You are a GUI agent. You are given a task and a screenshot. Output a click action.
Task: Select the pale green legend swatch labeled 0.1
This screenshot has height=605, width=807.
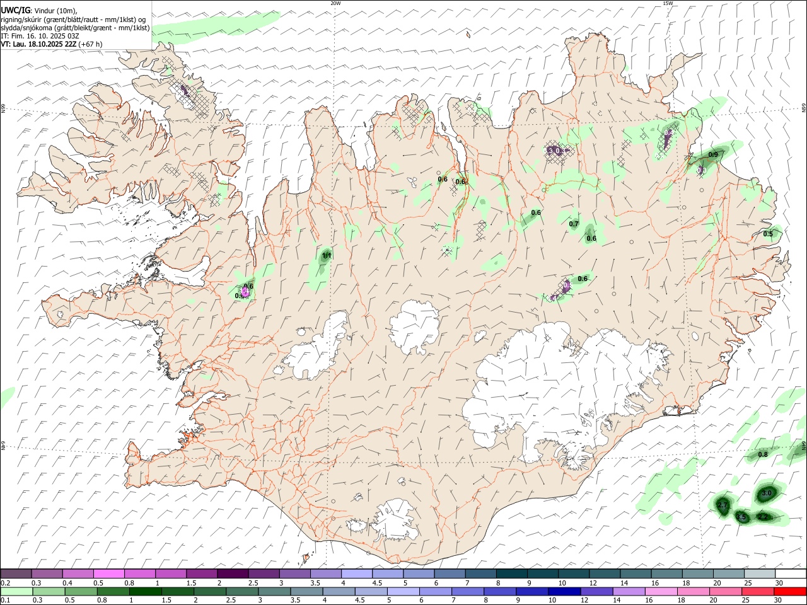coord(16,591)
